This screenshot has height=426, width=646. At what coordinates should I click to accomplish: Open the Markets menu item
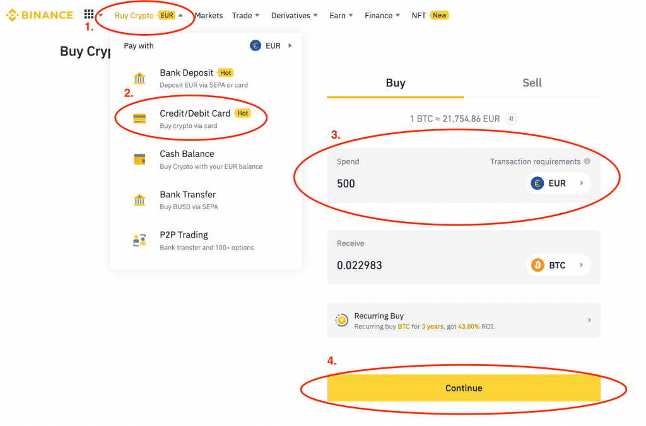point(209,15)
